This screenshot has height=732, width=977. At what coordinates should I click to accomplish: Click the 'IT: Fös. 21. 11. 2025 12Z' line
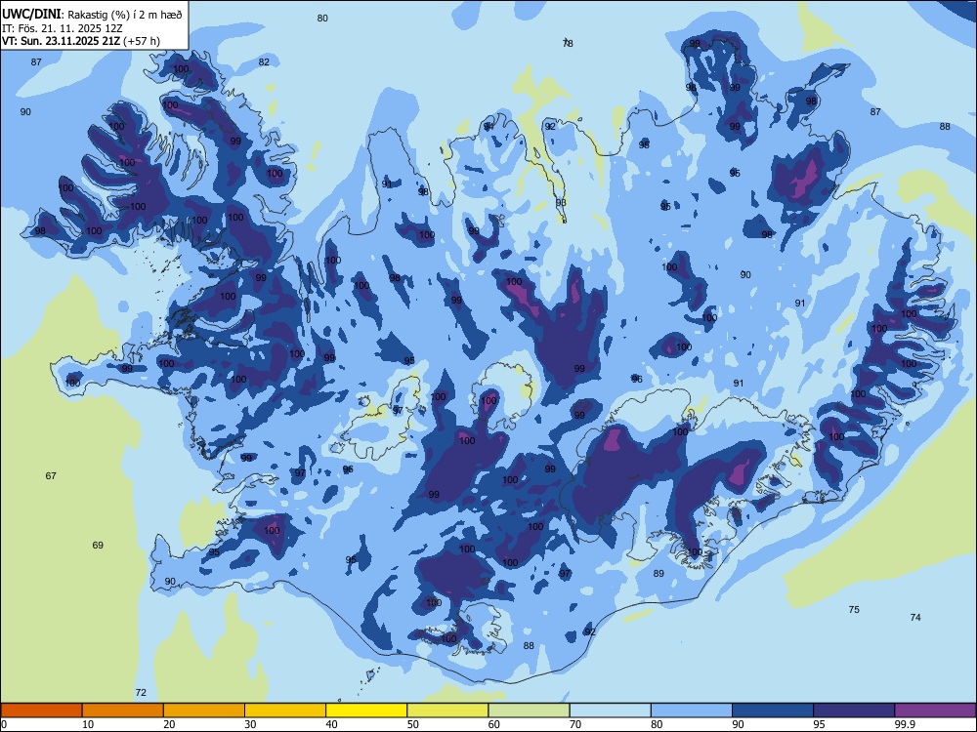[x=63, y=28]
